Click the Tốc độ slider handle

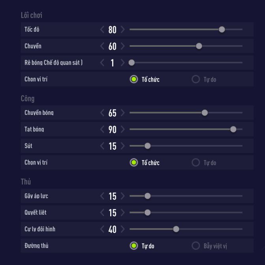pyautogui.click(x=222, y=29)
